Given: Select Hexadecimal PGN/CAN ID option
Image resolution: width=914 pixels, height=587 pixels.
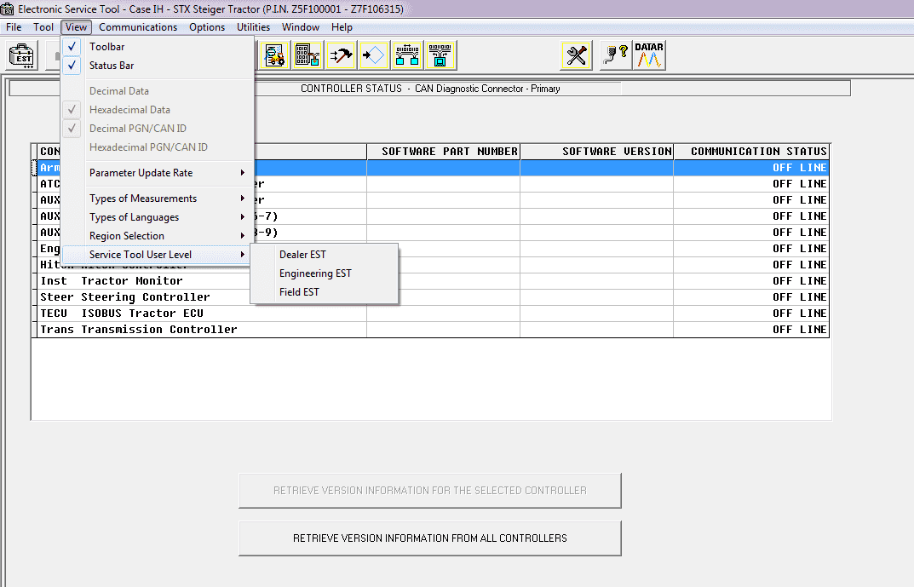Looking at the screenshot, I should 158,147.
